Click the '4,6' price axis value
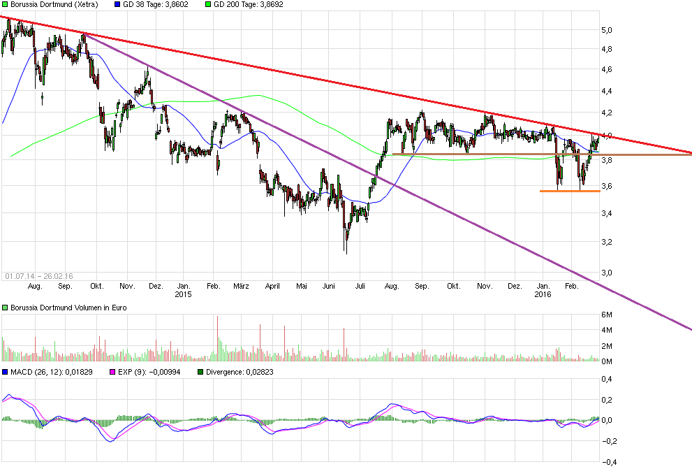692x469 pixels. (606, 69)
